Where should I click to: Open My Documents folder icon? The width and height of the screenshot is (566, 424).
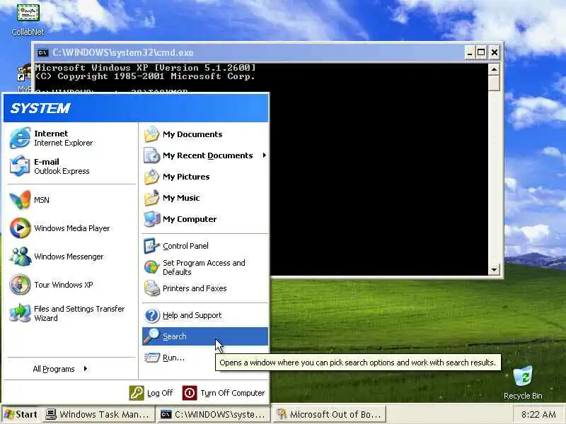click(x=151, y=134)
